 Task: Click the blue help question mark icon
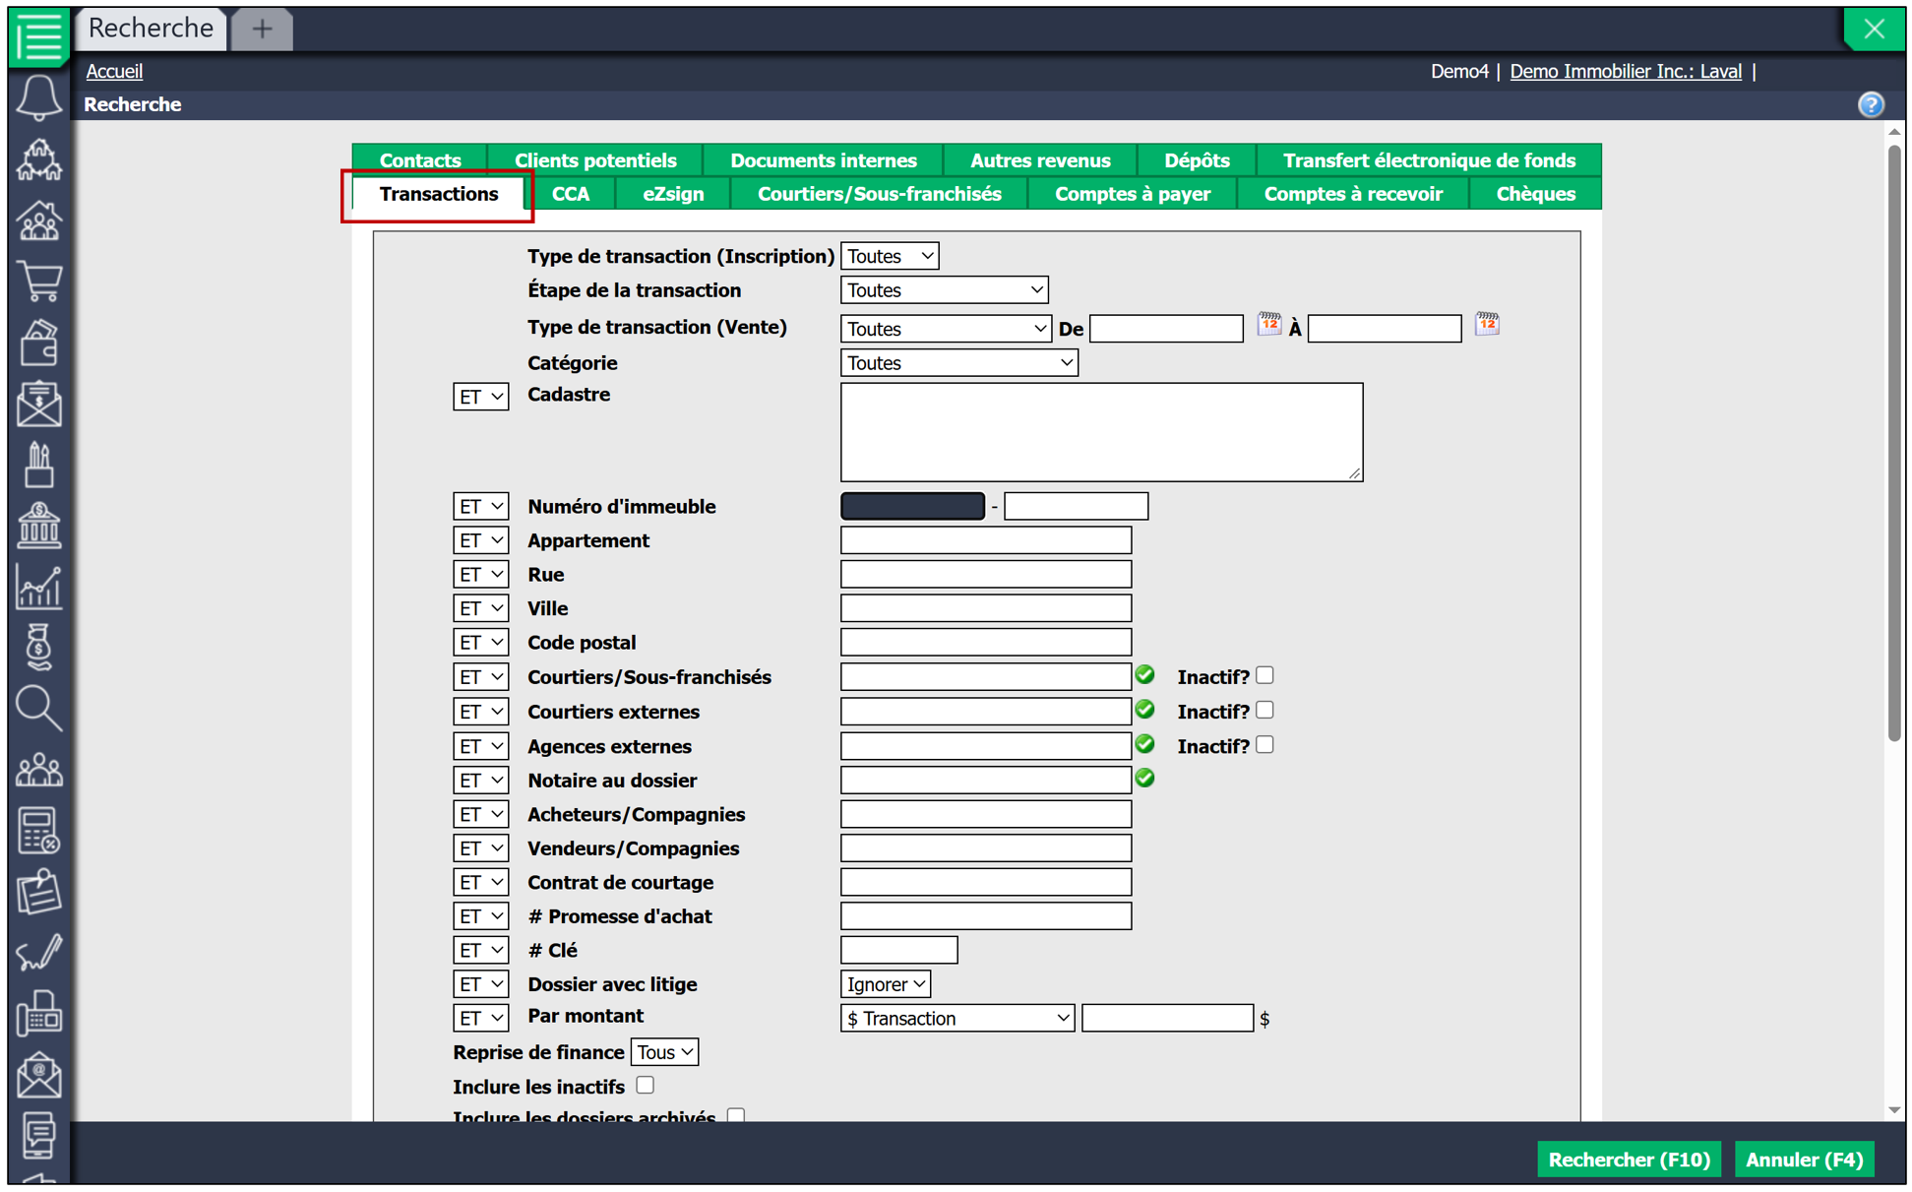1870,104
